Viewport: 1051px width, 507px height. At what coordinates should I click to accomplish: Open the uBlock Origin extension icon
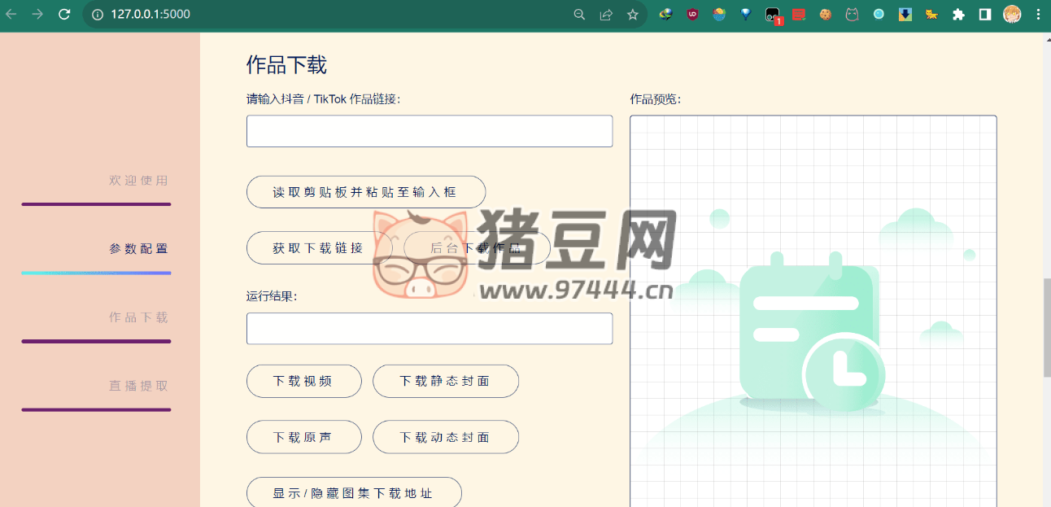click(x=692, y=14)
